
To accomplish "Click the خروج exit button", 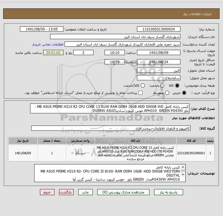I will pyautogui.click(x=47, y=192).
